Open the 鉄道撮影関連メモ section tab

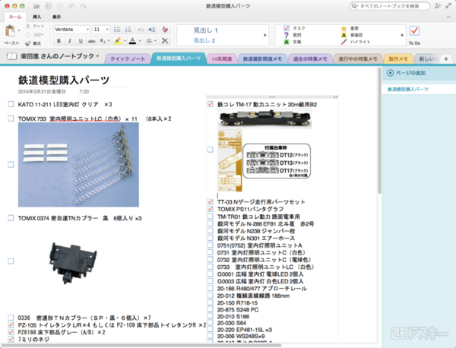pyautogui.click(x=262, y=59)
